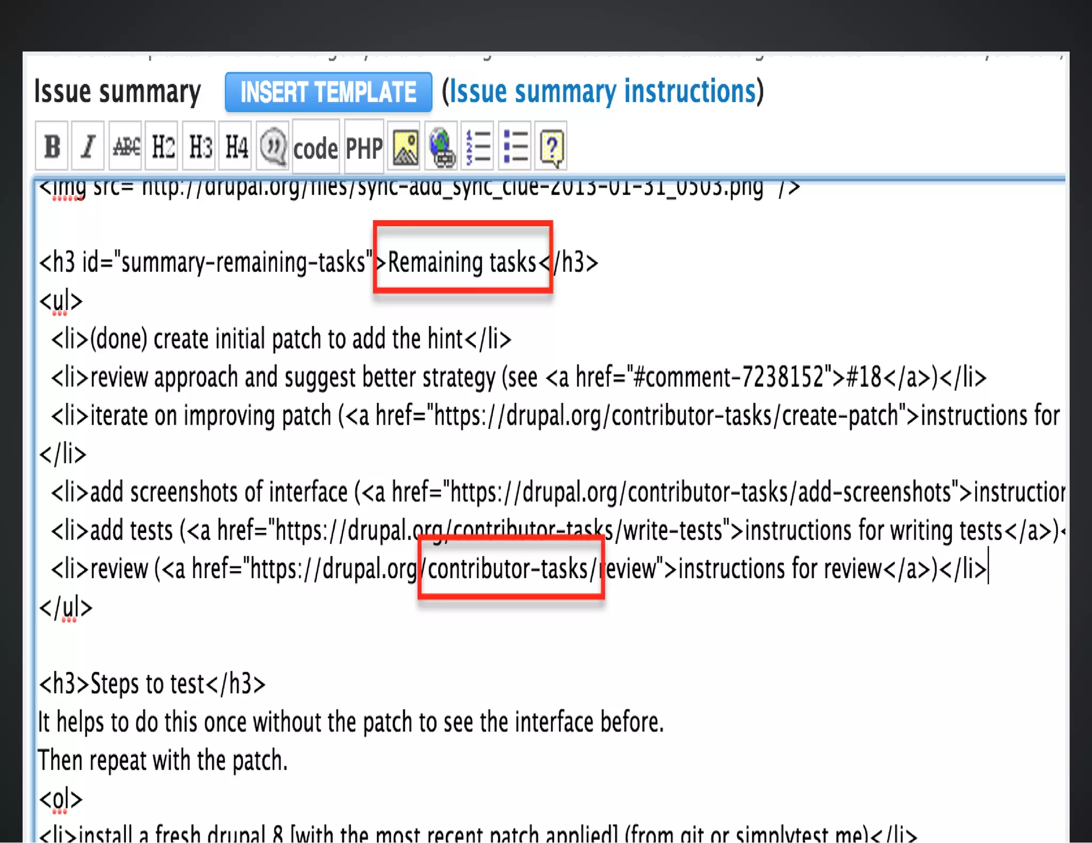The image size is (1092, 843).
Task: Open the Issue summary instructions link
Action: point(603,92)
